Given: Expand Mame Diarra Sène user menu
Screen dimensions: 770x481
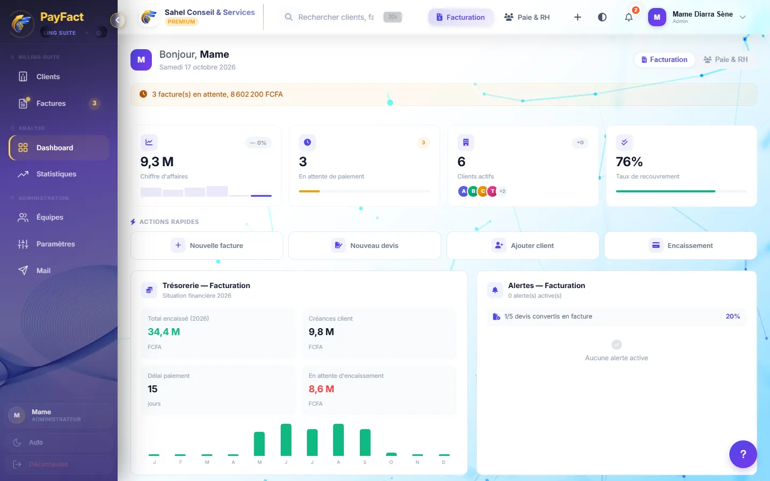Looking at the screenshot, I should coord(697,17).
